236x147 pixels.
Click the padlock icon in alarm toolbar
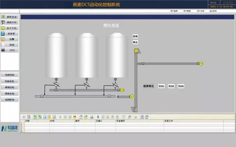click(135, 117)
